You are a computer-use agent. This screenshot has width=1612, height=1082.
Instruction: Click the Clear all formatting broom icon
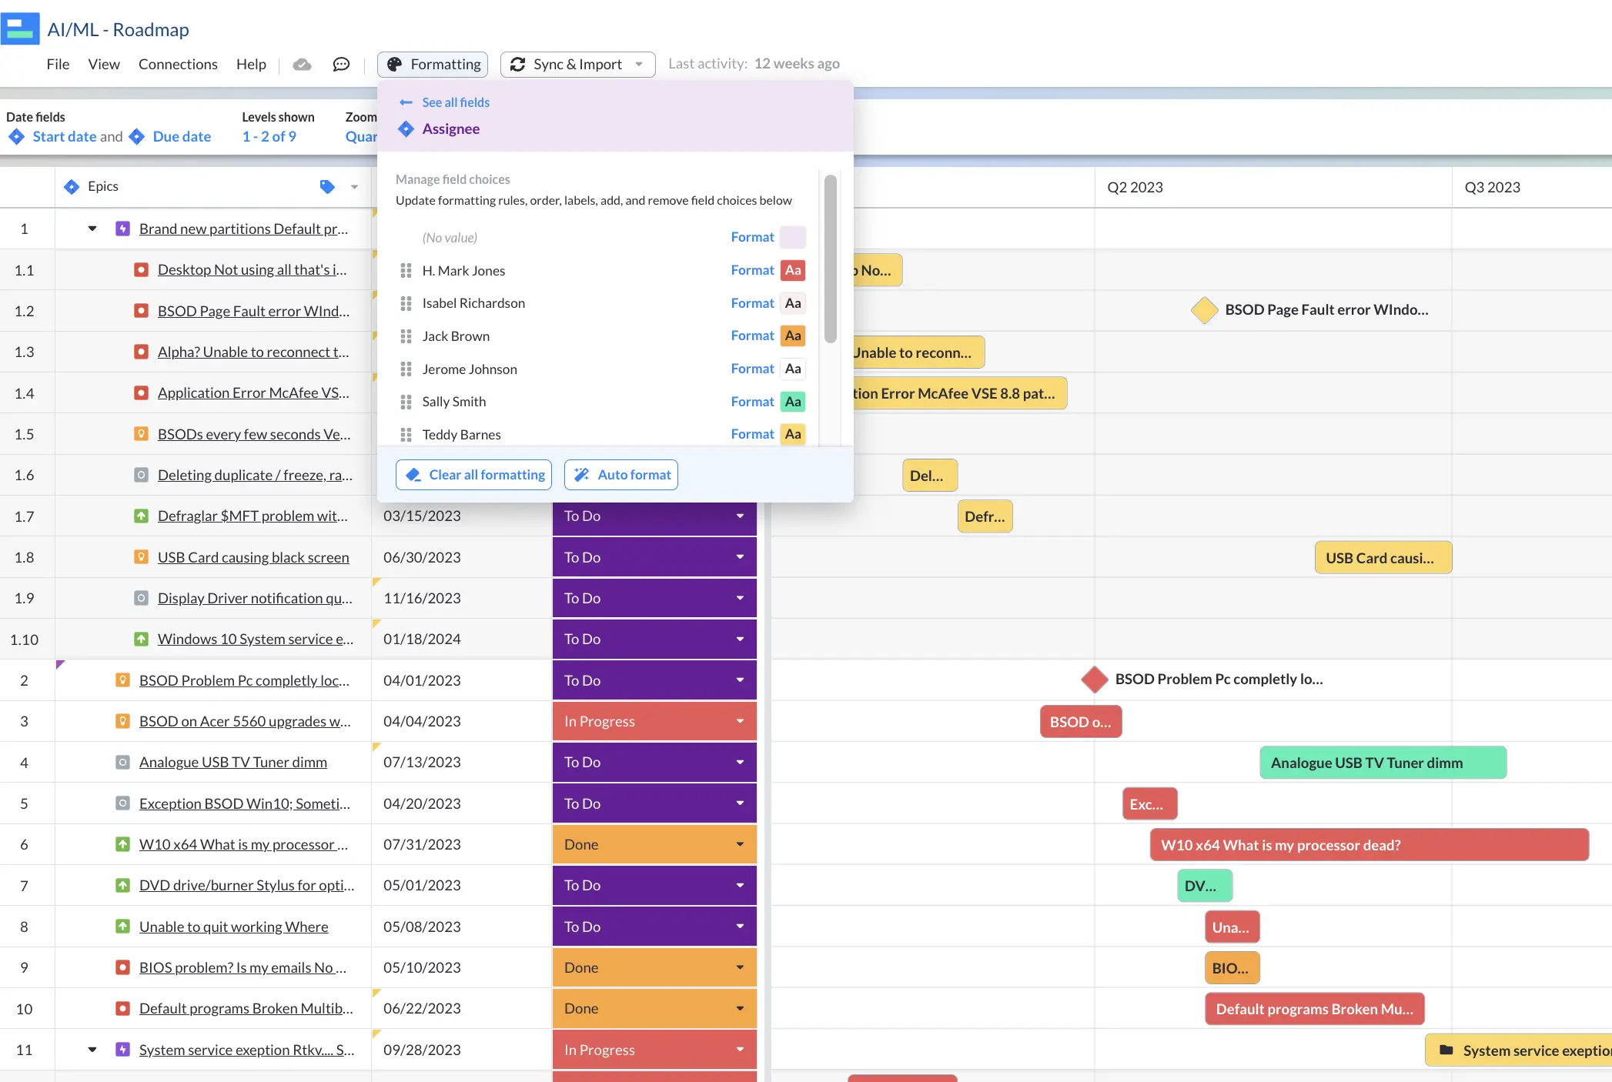(x=416, y=473)
